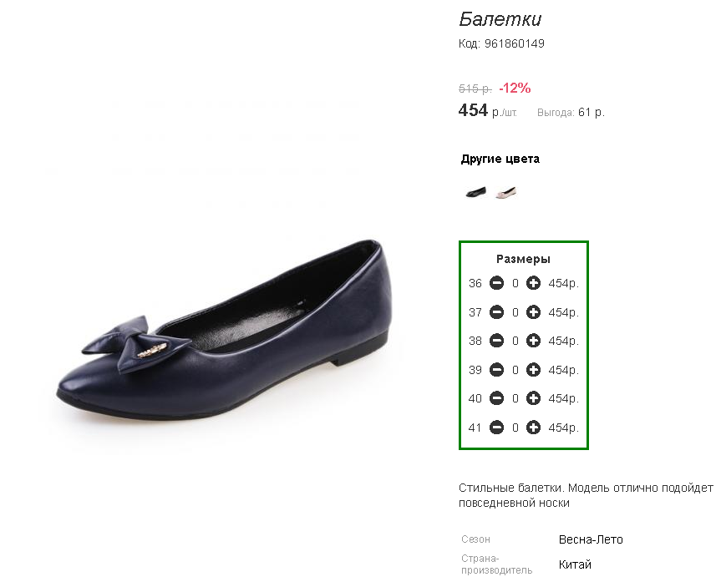Add one pair of size 37

point(533,312)
